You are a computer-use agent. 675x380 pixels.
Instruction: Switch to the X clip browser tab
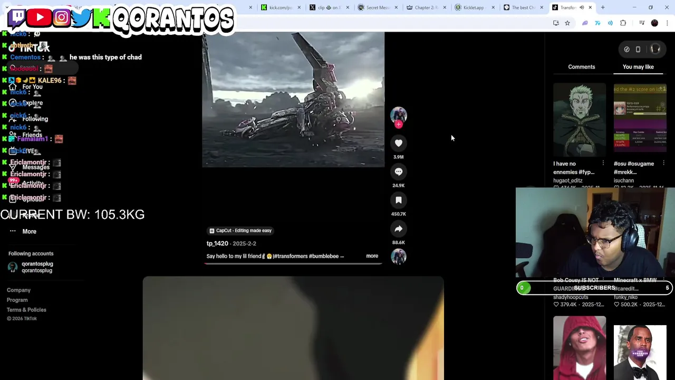pyautogui.click(x=329, y=7)
